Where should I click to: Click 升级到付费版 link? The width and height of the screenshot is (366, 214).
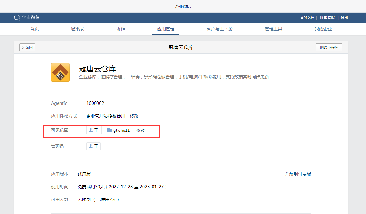click(298, 174)
